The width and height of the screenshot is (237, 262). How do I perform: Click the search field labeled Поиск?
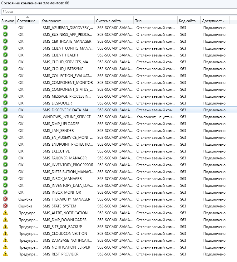pos(119,11)
